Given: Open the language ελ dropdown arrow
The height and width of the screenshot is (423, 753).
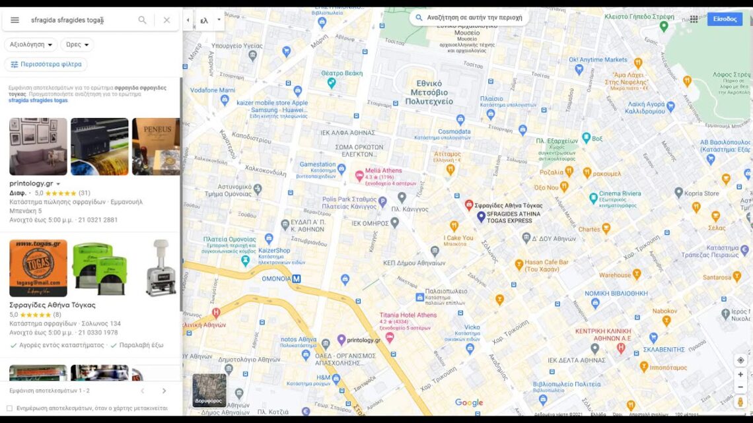Looking at the screenshot, I should click(219, 20).
